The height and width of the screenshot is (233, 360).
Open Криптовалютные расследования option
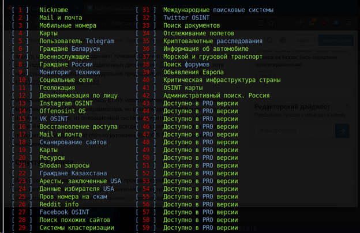(212, 41)
